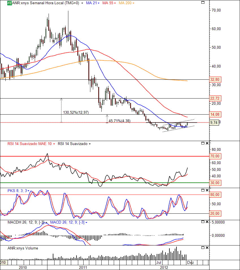
Task: Maximize the MACD panel
Action: [203, 222]
